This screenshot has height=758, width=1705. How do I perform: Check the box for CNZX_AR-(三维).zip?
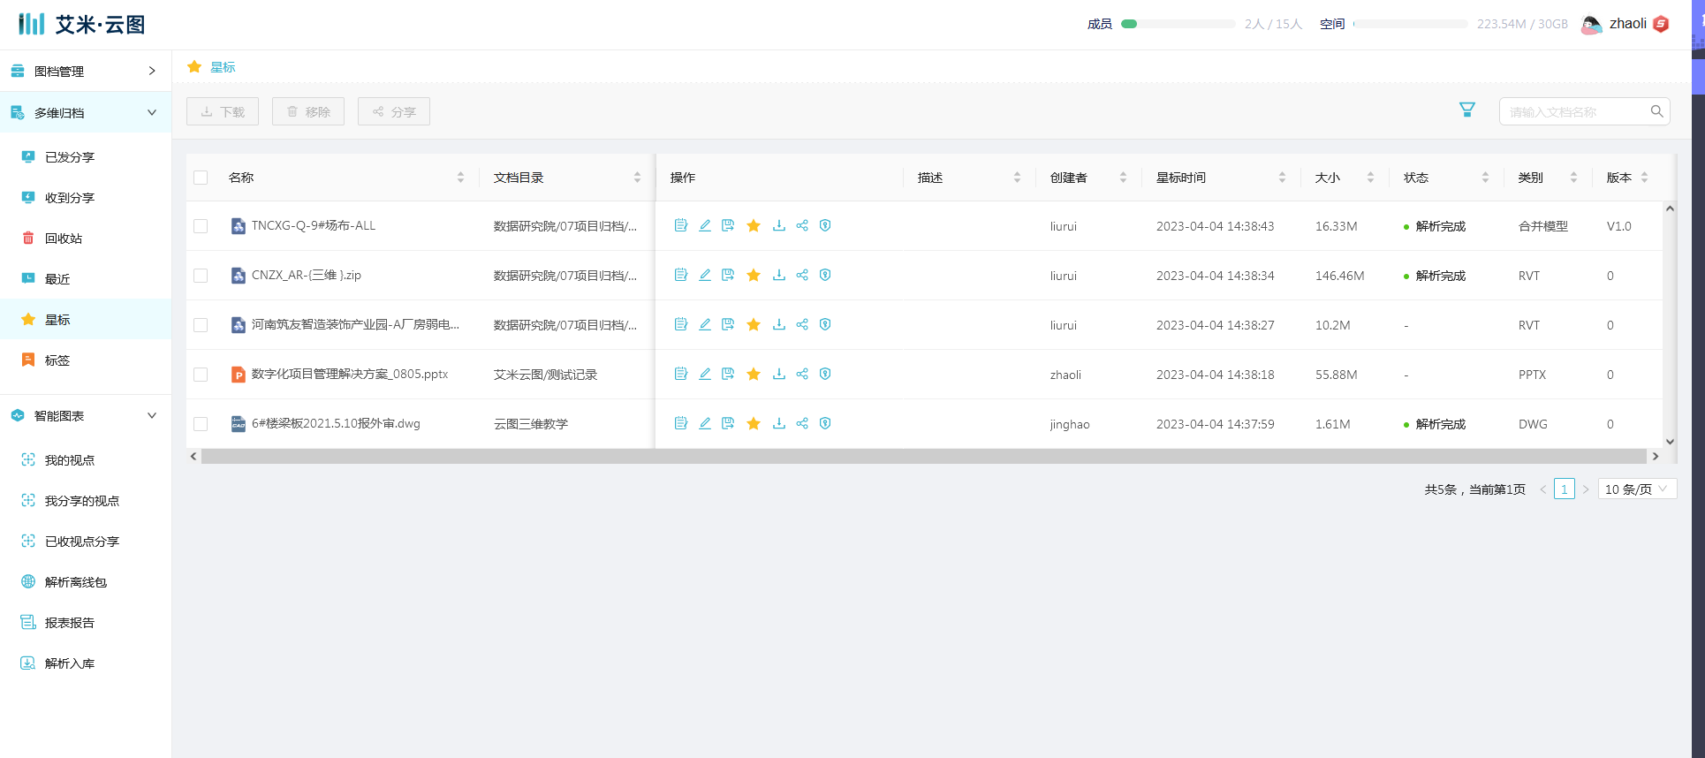click(x=201, y=276)
